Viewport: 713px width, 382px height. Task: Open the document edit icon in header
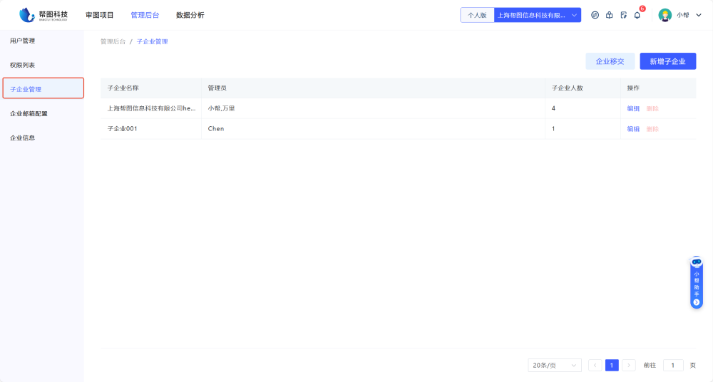(x=623, y=15)
